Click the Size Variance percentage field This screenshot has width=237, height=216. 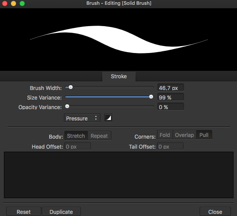[x=170, y=97]
